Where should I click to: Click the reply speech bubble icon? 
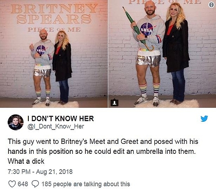(x=36, y=184)
